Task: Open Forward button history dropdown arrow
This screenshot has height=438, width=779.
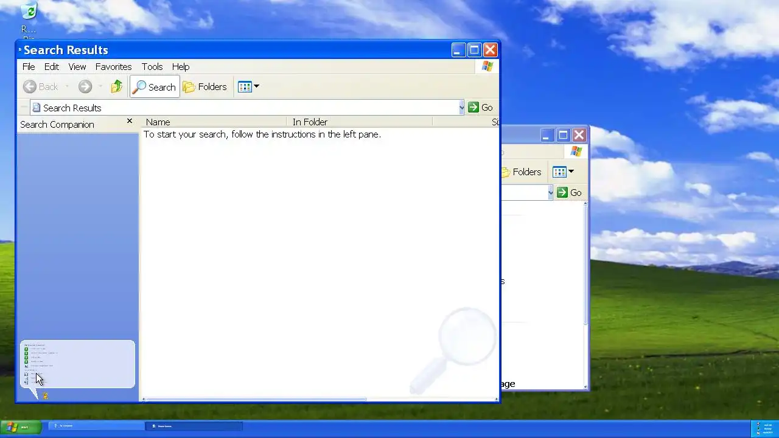Action: (x=100, y=87)
